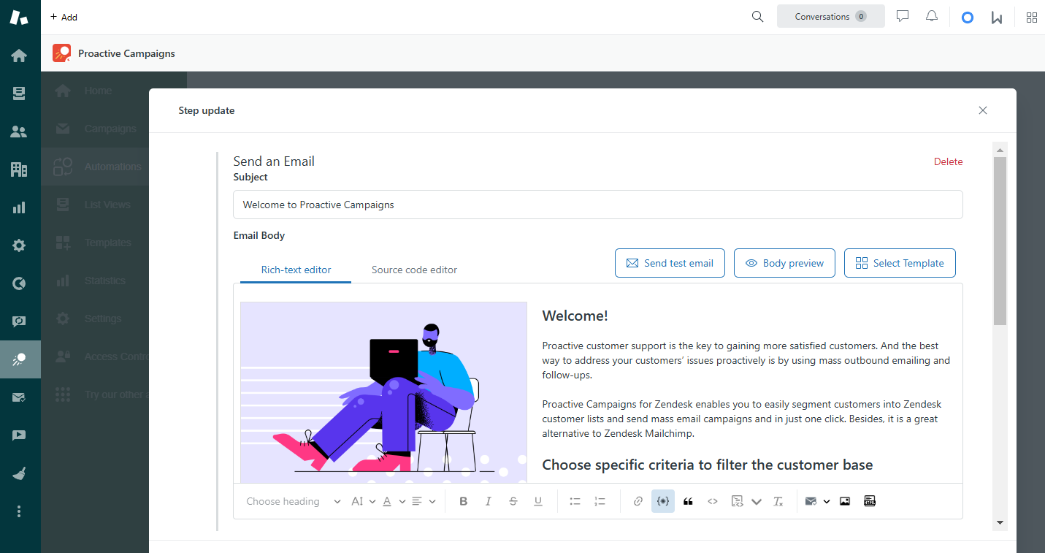Image resolution: width=1045 pixels, height=553 pixels.
Task: Insert inline code with angle brackets icon
Action: coord(713,501)
